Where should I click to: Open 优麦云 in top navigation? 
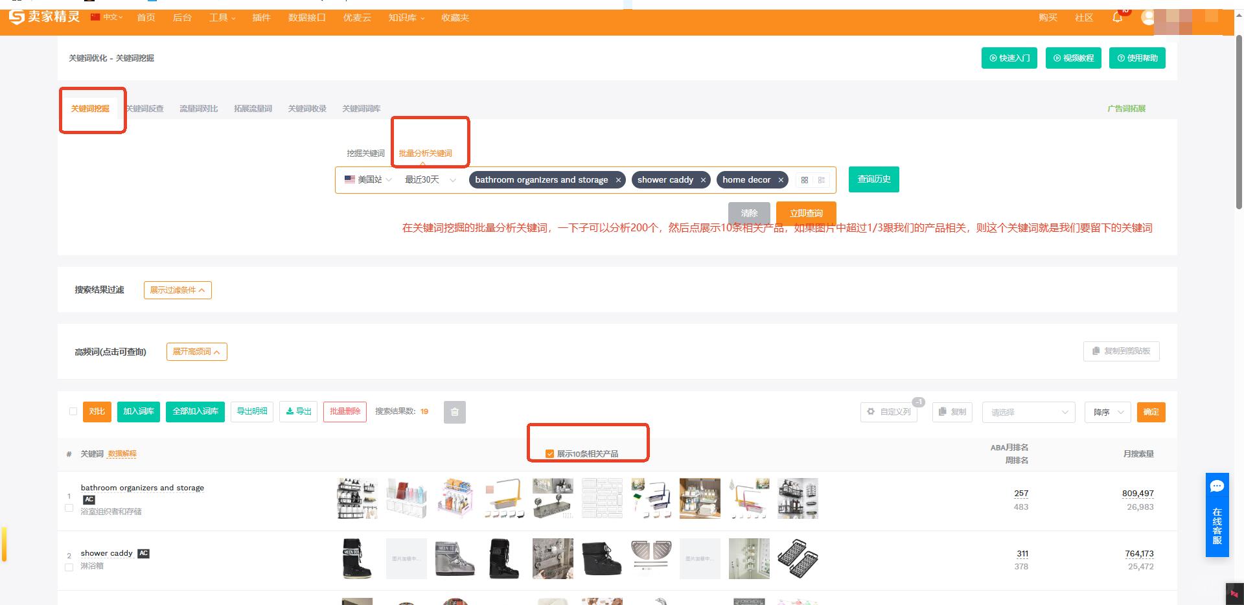(357, 17)
